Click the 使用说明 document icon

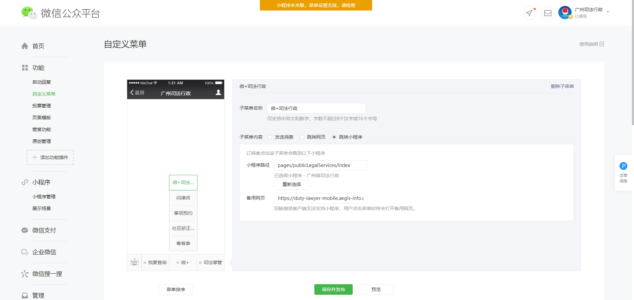click(x=602, y=44)
